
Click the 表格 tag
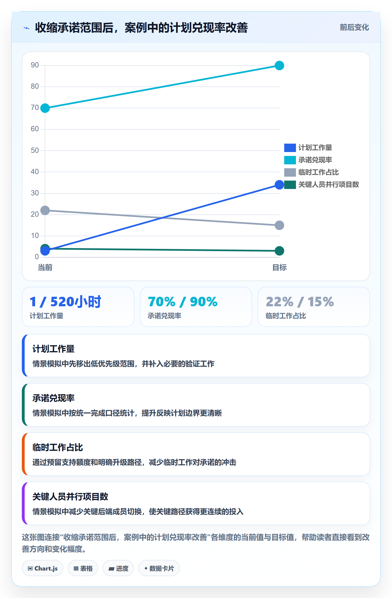tap(83, 568)
